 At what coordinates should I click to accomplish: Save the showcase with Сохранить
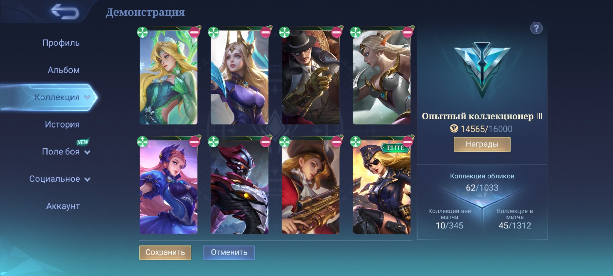(165, 252)
